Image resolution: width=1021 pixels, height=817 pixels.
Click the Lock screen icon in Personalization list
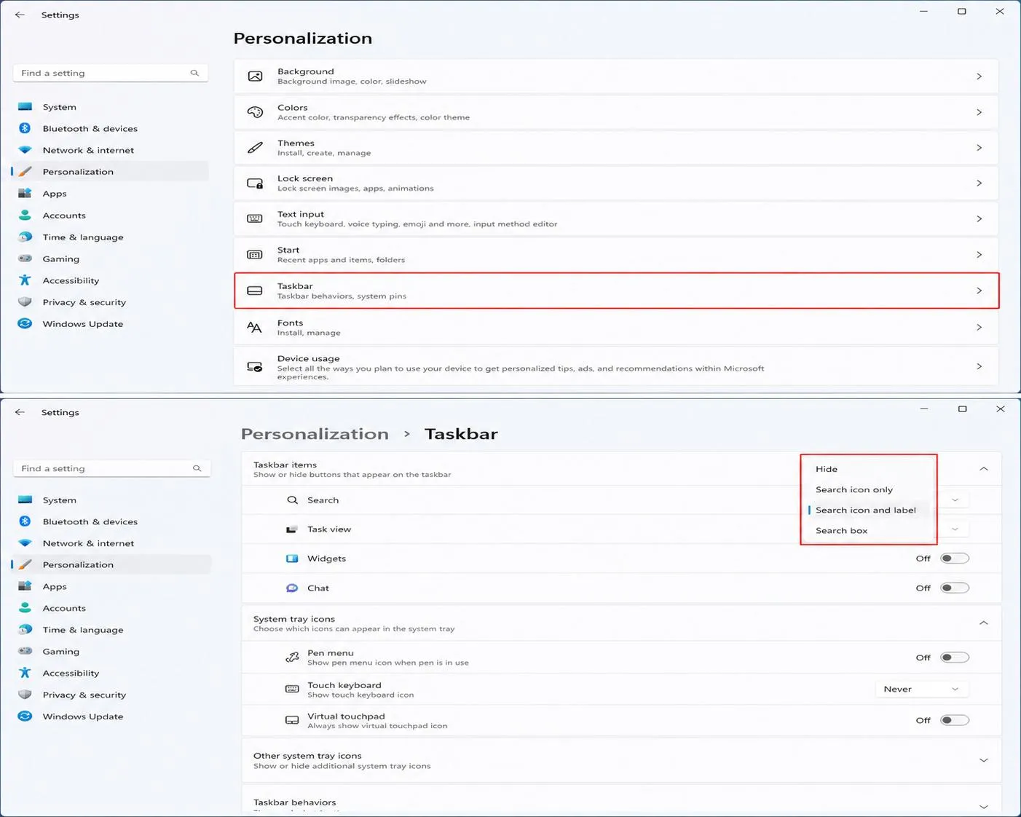255,183
